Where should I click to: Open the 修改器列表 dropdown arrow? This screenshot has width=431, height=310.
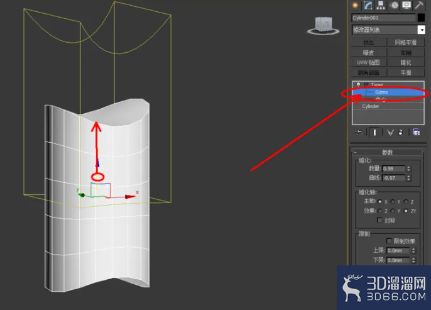tap(421, 30)
